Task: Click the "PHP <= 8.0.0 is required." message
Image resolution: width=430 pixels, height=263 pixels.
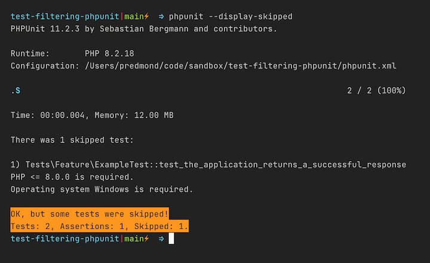Action: pos(70,177)
